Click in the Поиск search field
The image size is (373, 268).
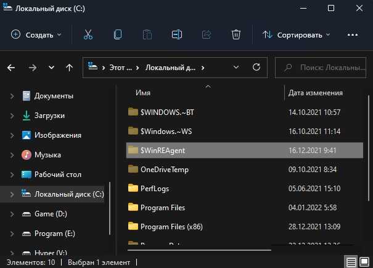pos(321,68)
